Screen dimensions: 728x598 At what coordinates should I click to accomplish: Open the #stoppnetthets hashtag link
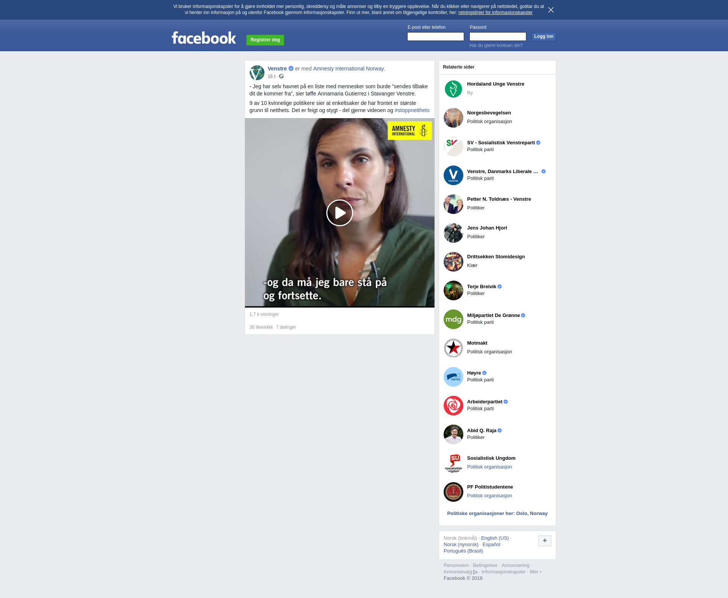(412, 110)
